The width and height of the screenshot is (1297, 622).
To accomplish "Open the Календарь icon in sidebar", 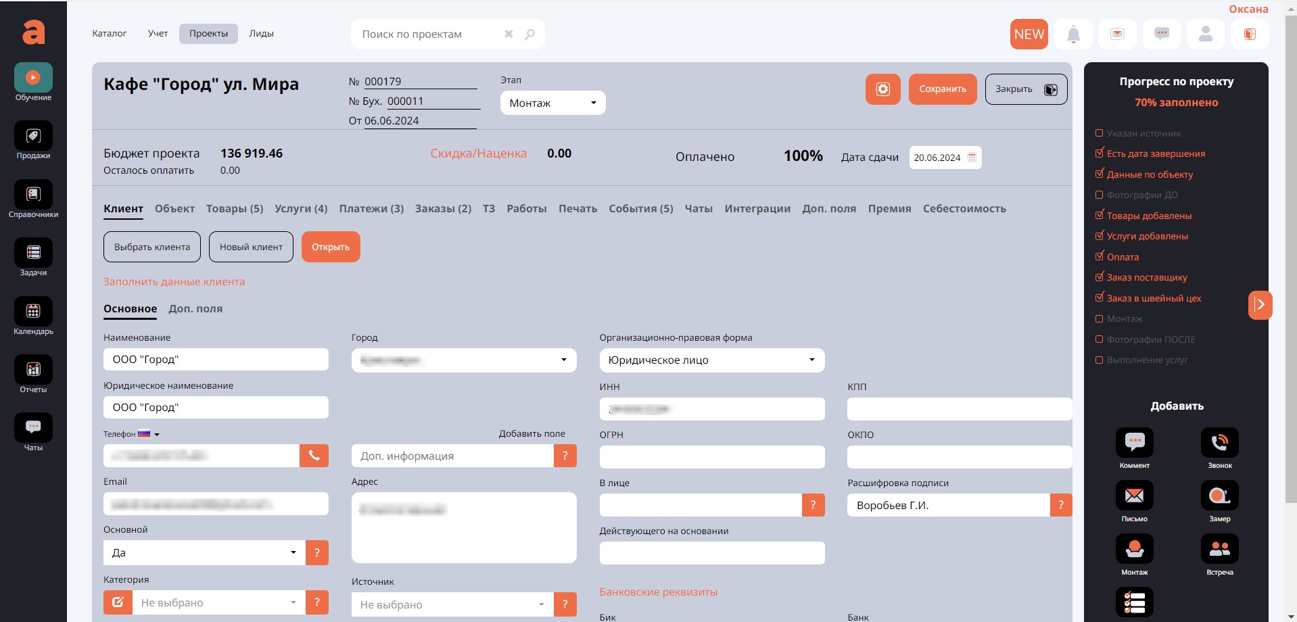I will pos(33,312).
